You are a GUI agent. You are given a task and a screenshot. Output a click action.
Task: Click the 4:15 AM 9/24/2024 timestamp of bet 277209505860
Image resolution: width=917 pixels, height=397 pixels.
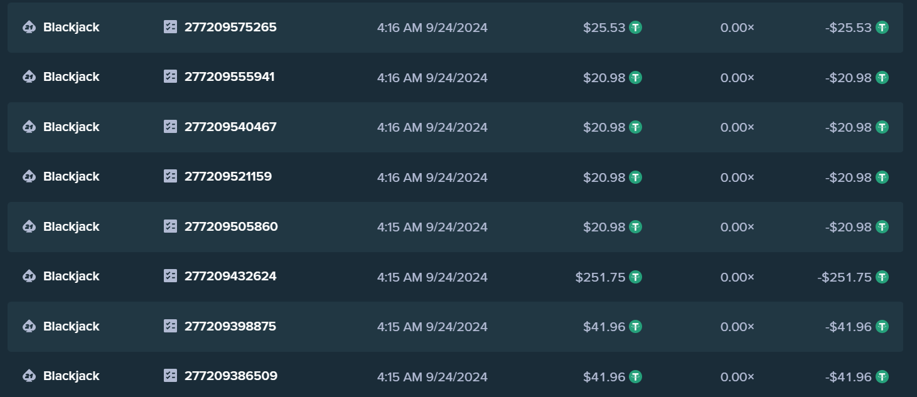pos(432,227)
